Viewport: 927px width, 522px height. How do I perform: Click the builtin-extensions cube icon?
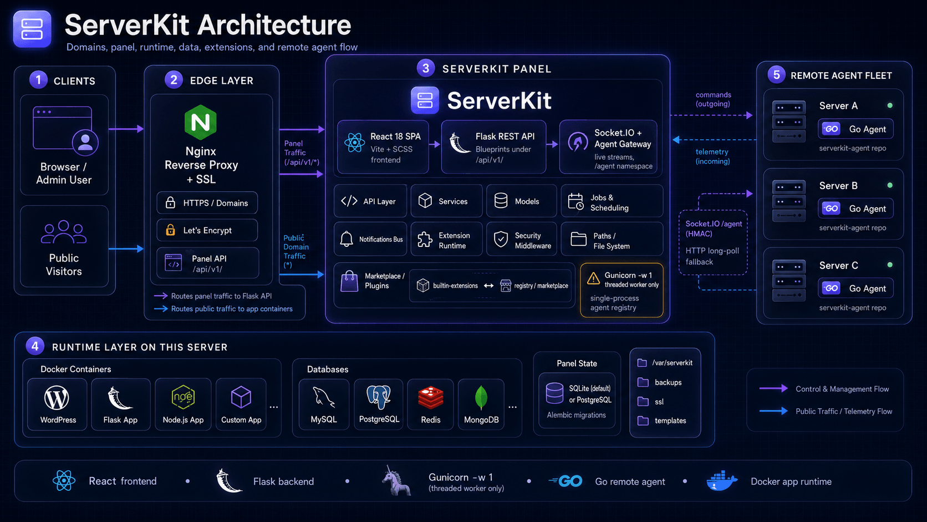pos(423,286)
